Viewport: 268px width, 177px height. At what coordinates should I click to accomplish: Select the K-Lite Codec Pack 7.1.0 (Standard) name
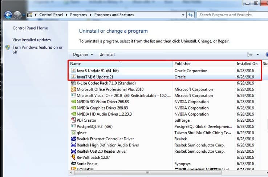(x=106, y=83)
